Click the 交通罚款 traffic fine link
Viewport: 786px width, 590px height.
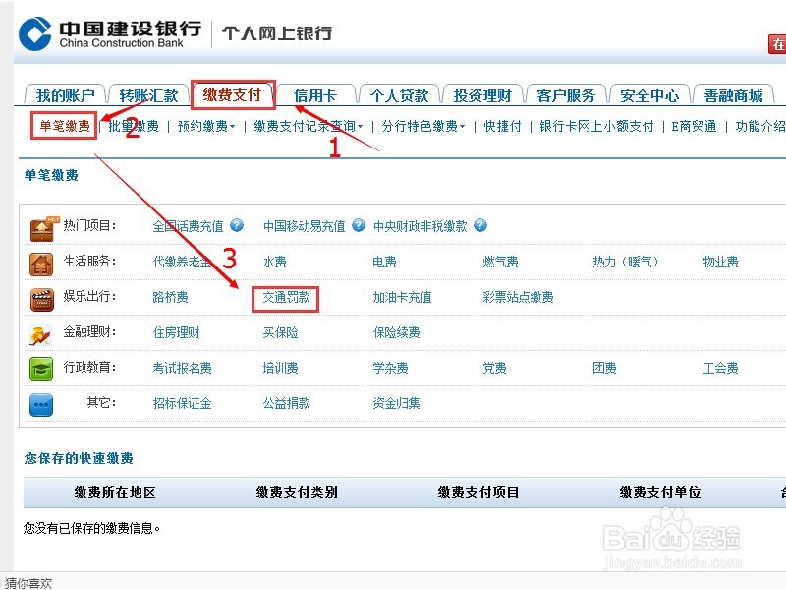coord(285,297)
